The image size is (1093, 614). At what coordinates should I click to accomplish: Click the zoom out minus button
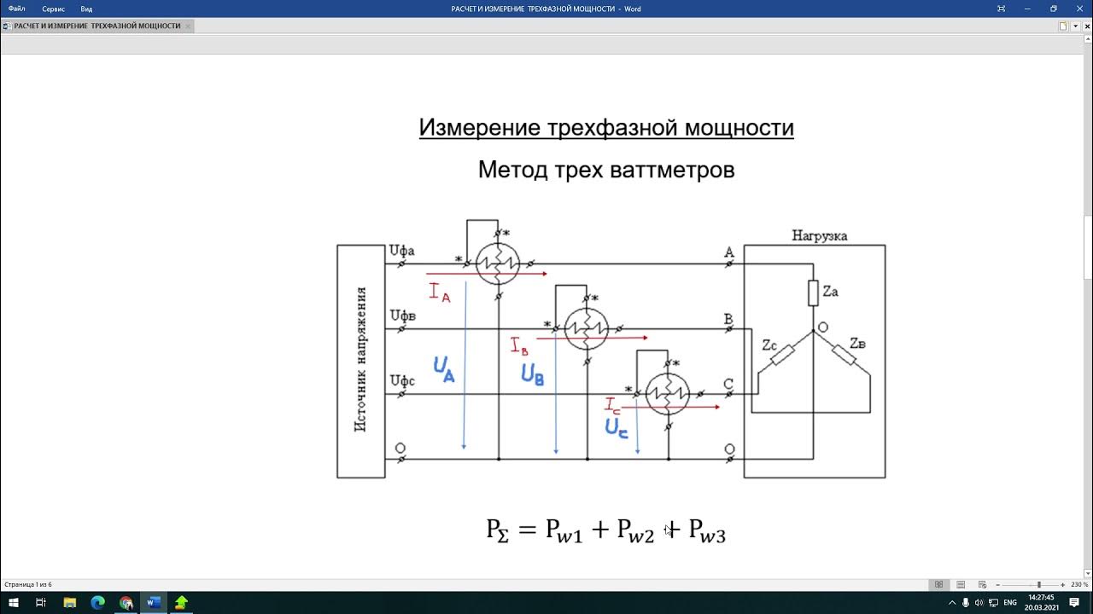tap(997, 584)
